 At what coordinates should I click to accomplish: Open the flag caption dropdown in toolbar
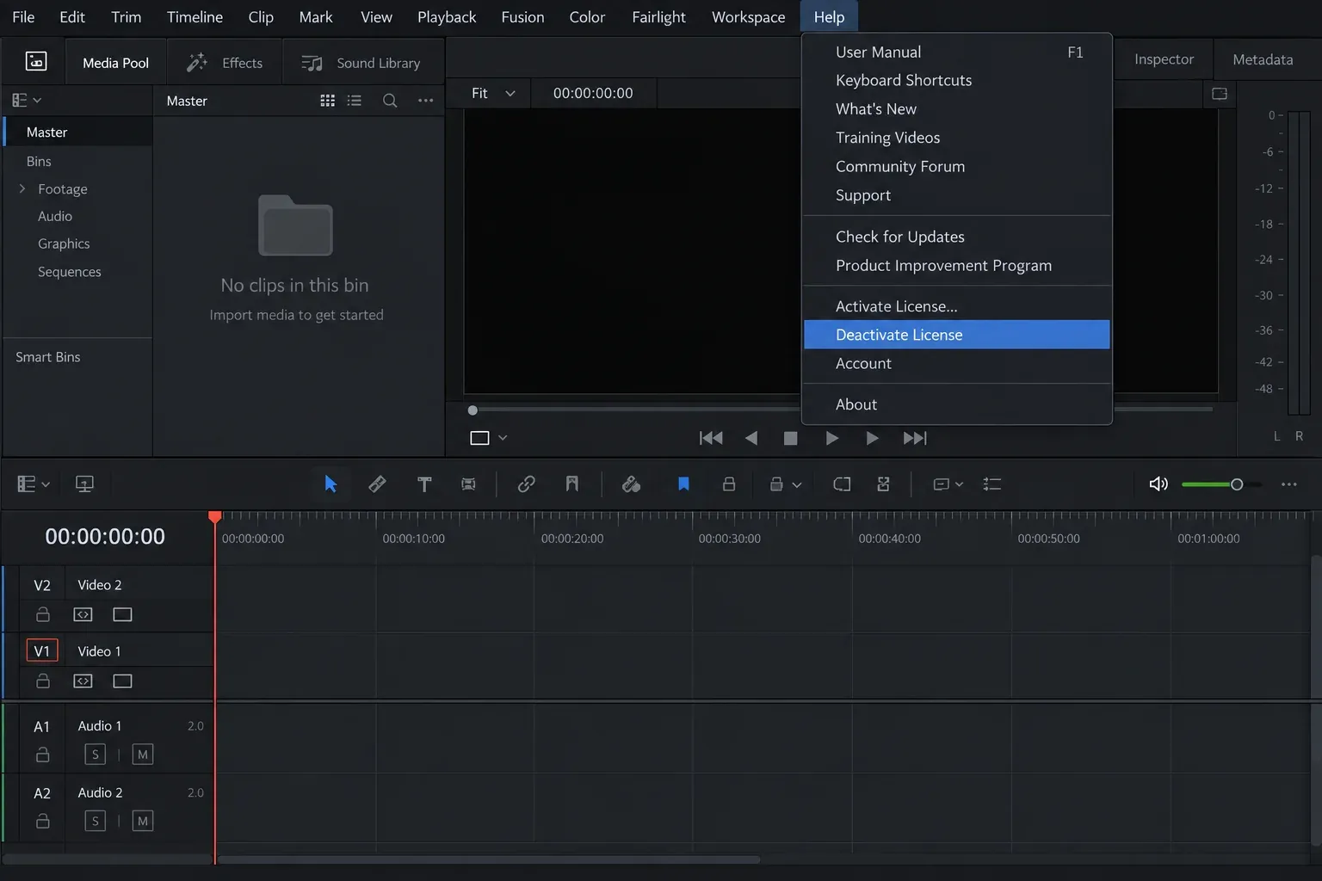[948, 484]
